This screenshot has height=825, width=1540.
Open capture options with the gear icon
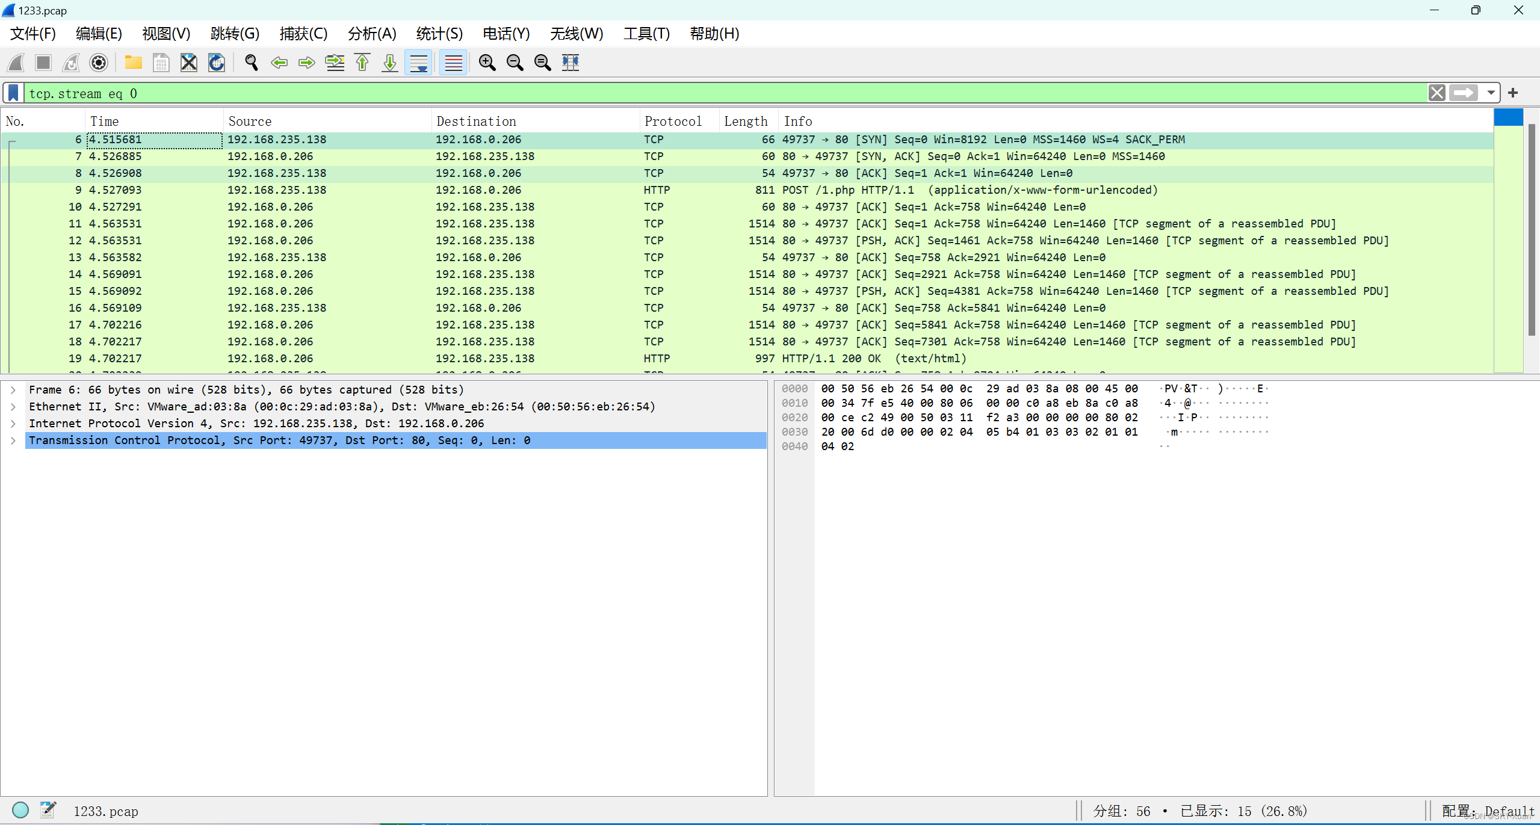pyautogui.click(x=98, y=63)
